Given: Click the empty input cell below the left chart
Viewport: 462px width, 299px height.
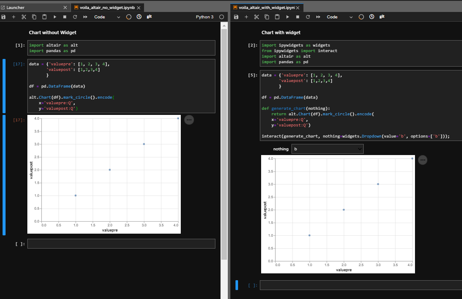Looking at the screenshot, I should pos(121,243).
